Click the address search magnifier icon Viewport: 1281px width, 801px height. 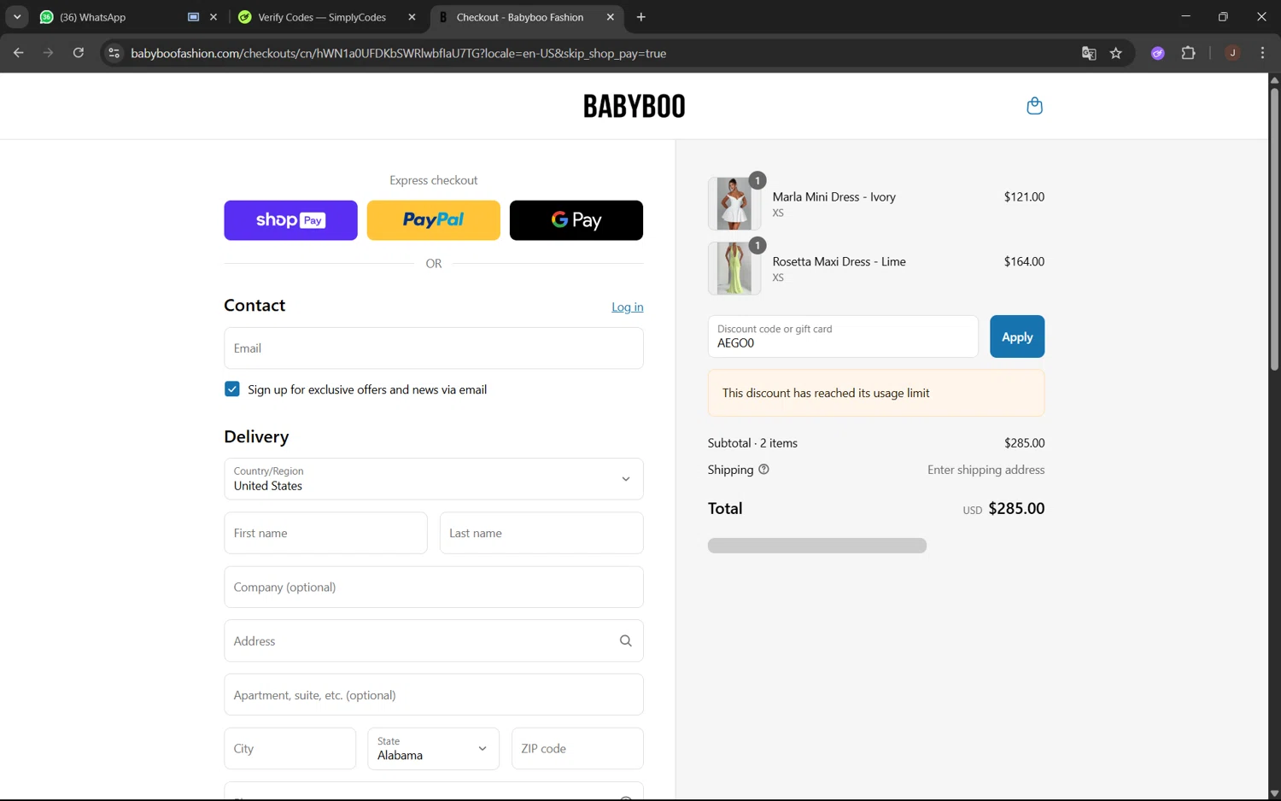[625, 641]
